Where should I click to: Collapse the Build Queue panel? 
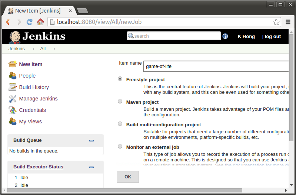pyautogui.click(x=92, y=141)
